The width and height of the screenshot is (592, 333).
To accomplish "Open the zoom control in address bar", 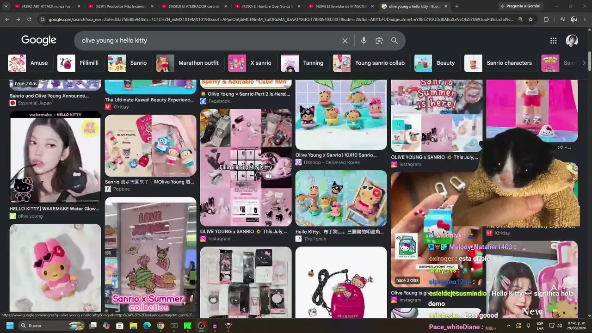I will tap(520, 19).
